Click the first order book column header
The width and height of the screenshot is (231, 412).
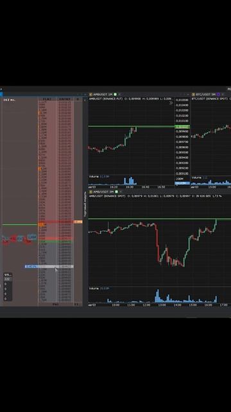47,99
